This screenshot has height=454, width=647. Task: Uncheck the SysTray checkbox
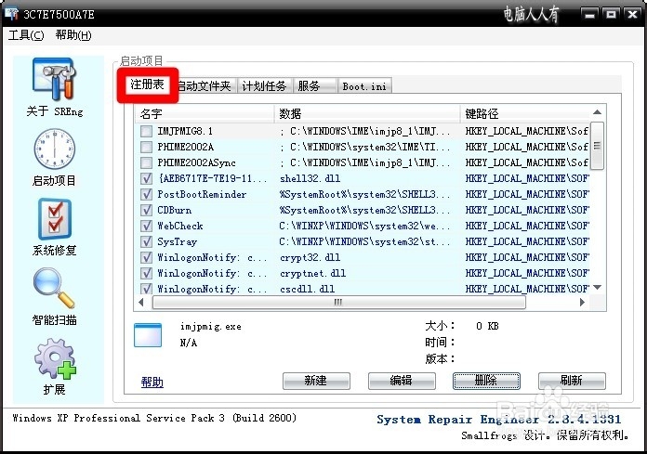click(x=146, y=241)
